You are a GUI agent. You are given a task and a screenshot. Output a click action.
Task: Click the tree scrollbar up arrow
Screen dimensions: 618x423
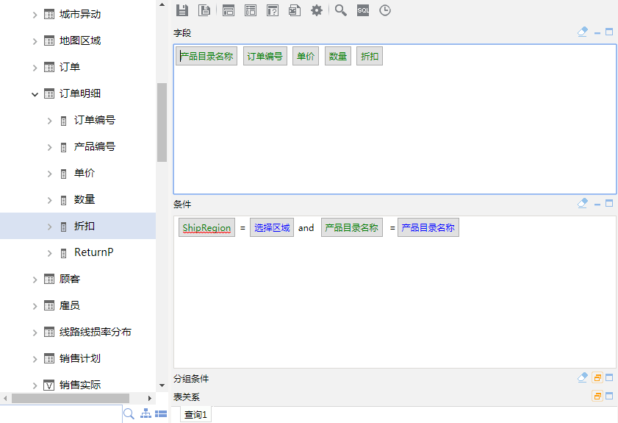coord(162,4)
